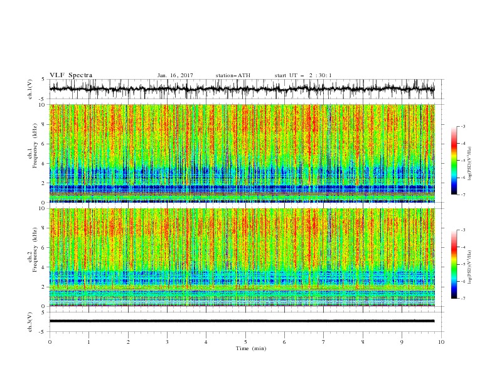
Task: Click time axis tick label "9"
Action: [402, 342]
